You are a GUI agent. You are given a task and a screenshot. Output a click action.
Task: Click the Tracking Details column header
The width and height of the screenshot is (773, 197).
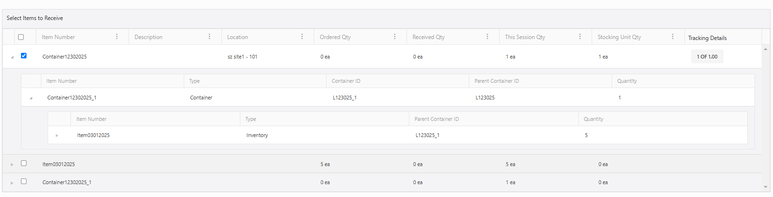click(x=707, y=38)
